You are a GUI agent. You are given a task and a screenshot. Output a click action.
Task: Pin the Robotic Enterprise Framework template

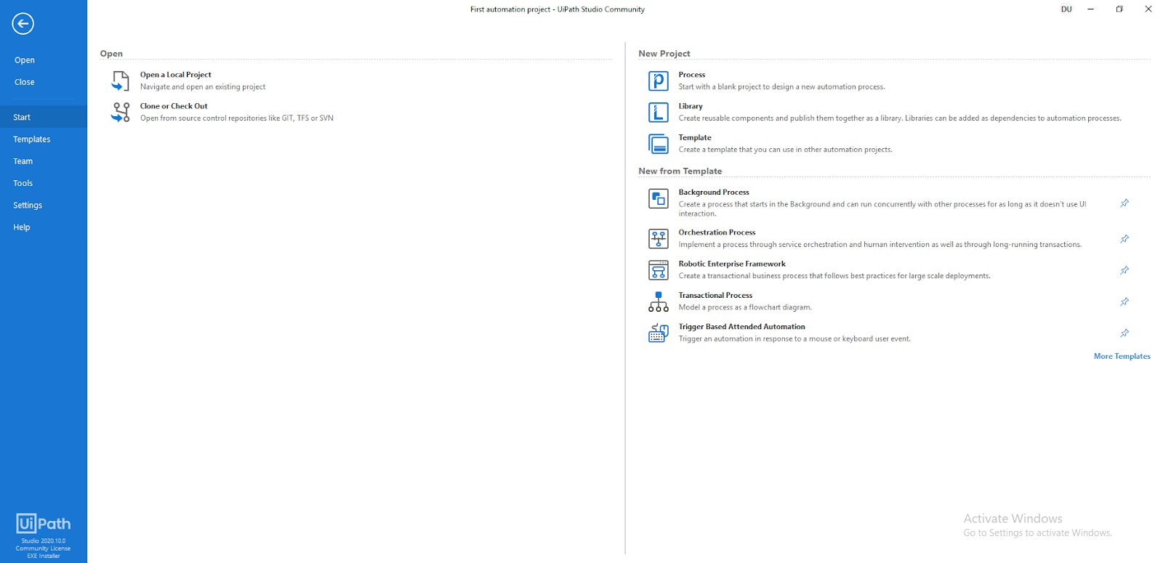pos(1124,270)
